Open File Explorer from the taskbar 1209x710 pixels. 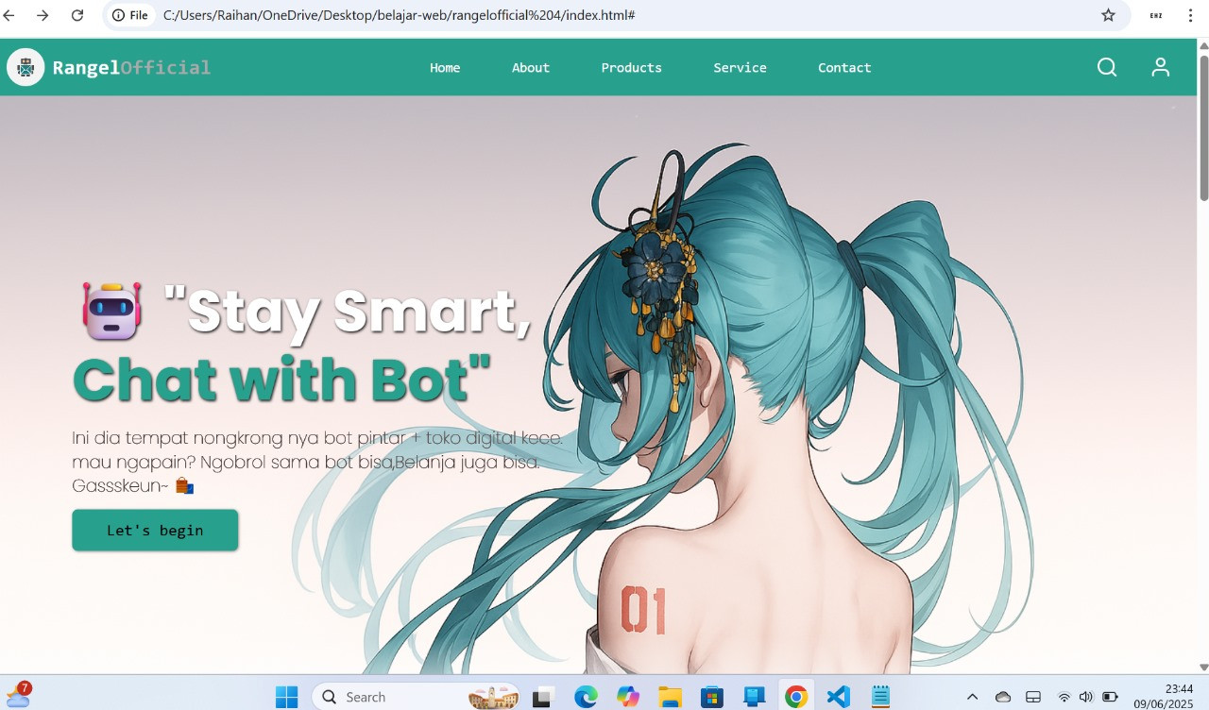(x=670, y=697)
